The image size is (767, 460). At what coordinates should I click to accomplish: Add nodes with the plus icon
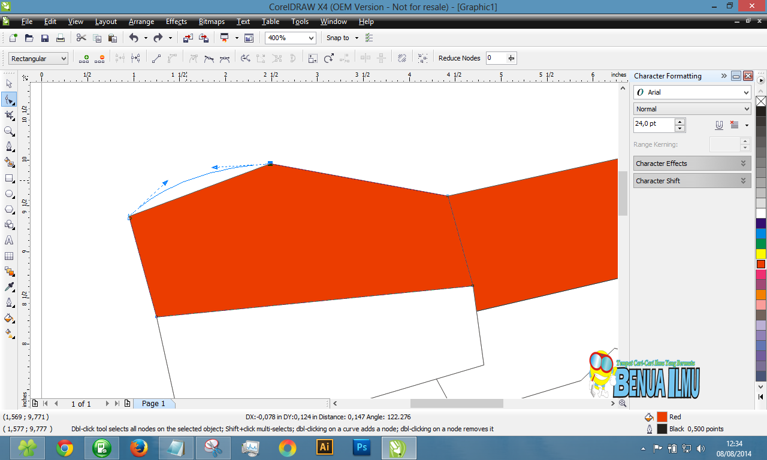(84, 58)
